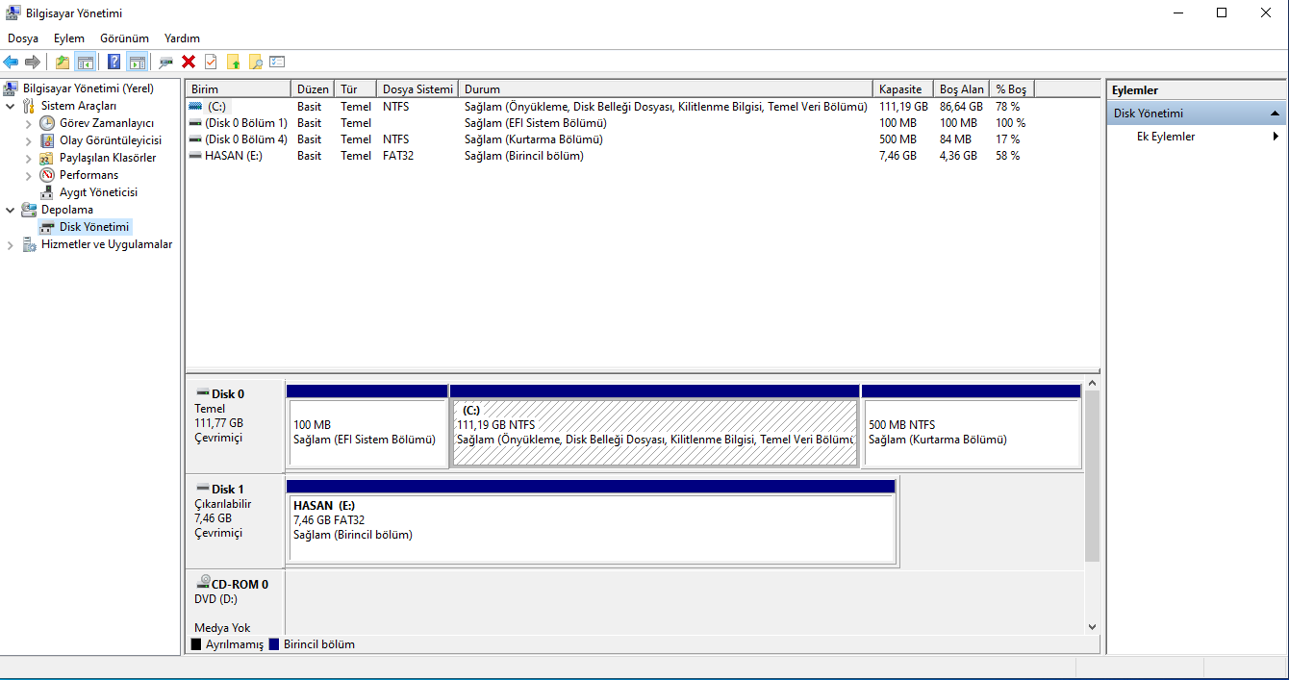The image size is (1289, 680).
Task: Click the disk pane scrollbar up arrow
Action: [1092, 384]
